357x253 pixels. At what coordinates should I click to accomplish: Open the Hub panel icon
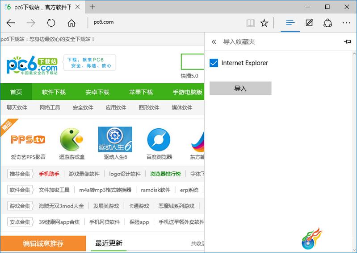290,23
